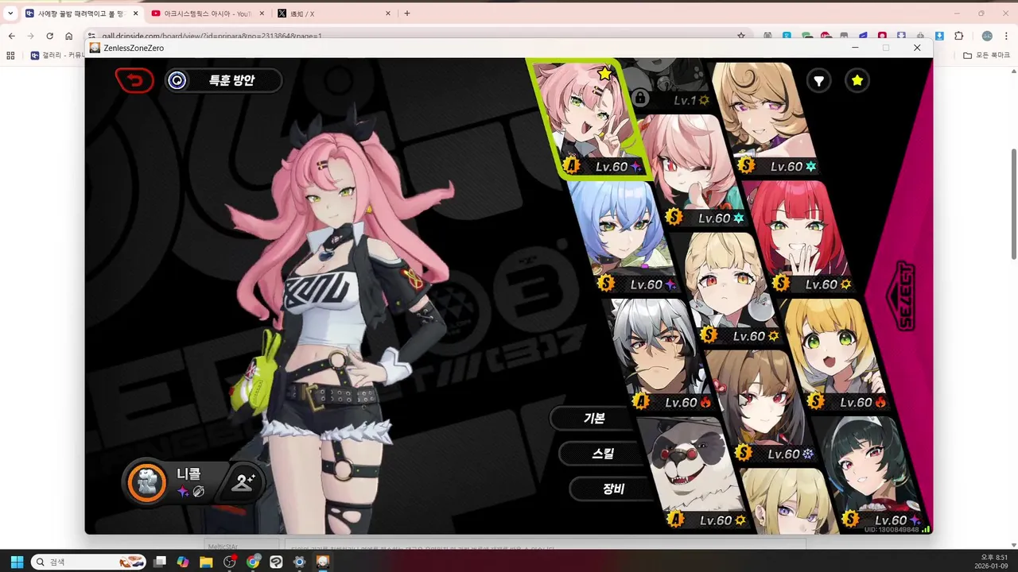Open the Windows Start menu
Image resolution: width=1018 pixels, height=572 pixels.
click(17, 562)
